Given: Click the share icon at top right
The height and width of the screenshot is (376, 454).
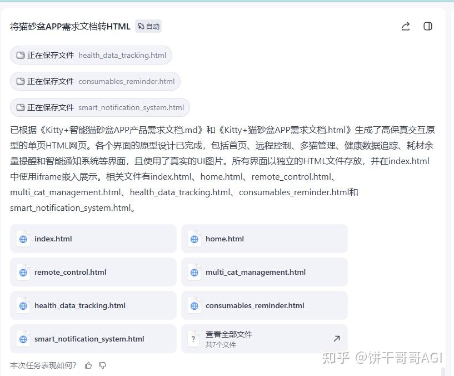Looking at the screenshot, I should pos(405,26).
